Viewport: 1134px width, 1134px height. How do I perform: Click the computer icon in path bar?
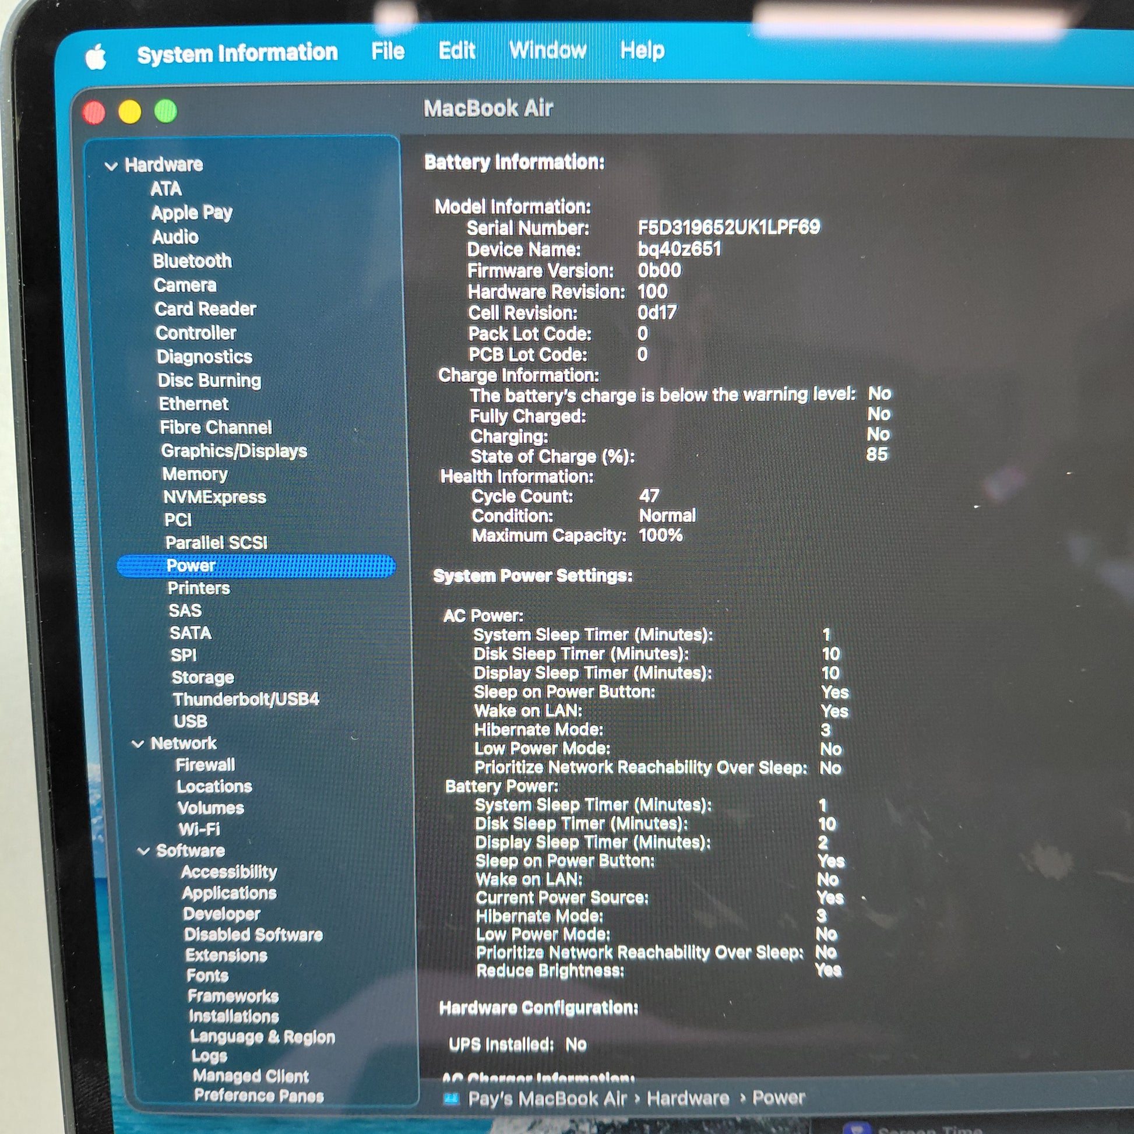pyautogui.click(x=451, y=1098)
